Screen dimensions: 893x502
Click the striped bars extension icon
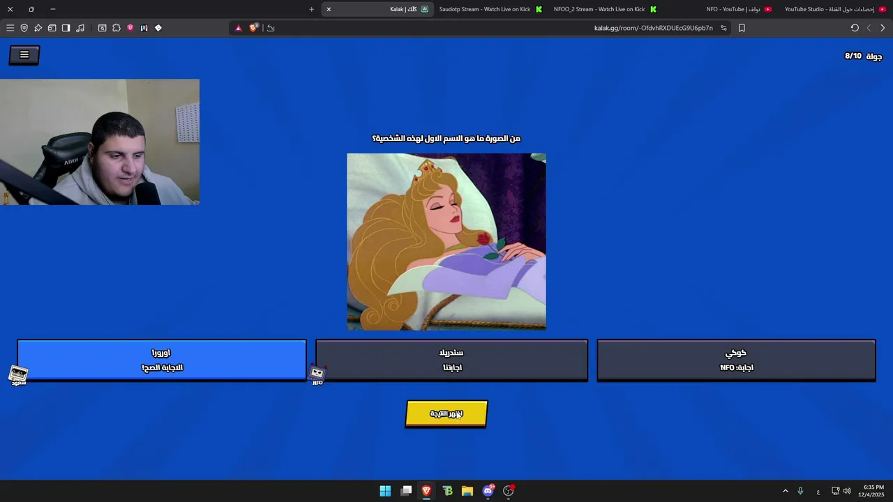pyautogui.click(x=144, y=28)
